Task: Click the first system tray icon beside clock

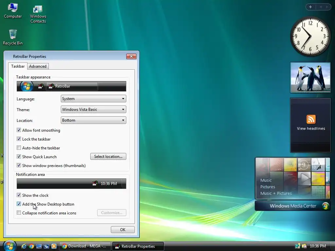Action: [297, 246]
